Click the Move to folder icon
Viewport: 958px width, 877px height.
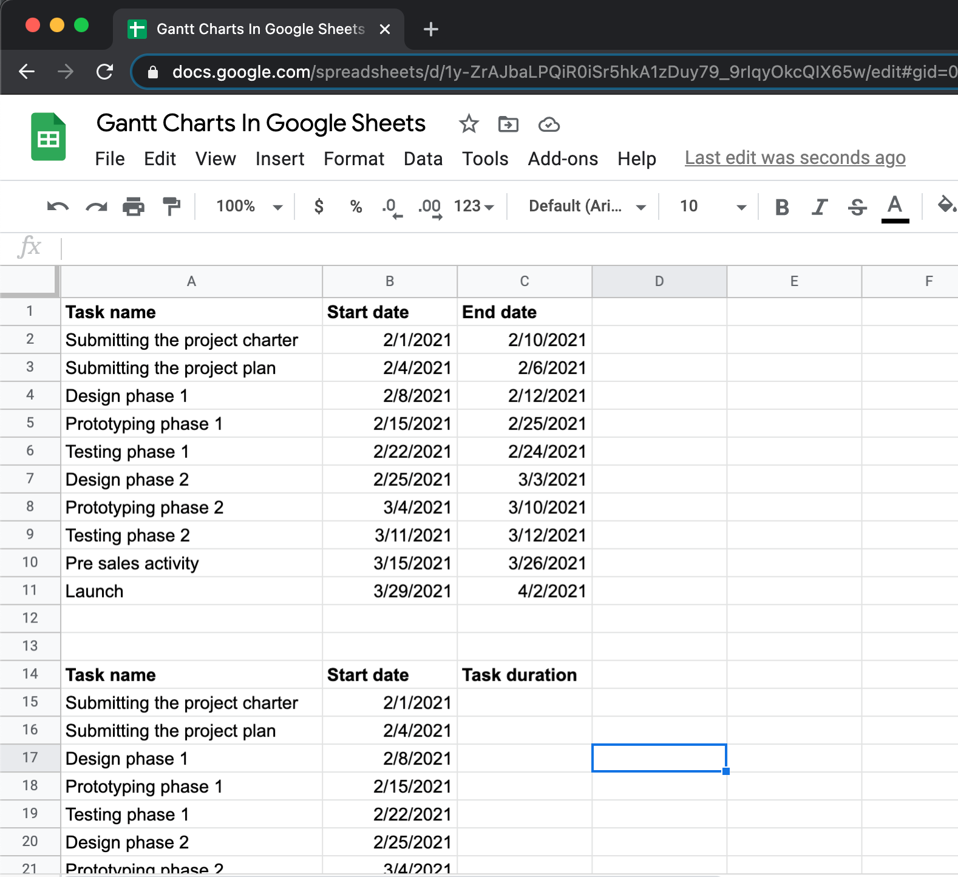508,124
